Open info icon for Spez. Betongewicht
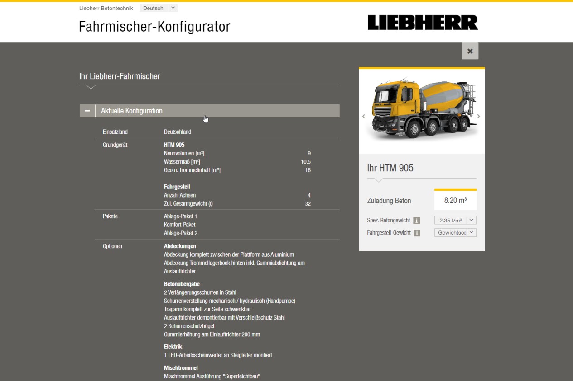 (x=417, y=221)
